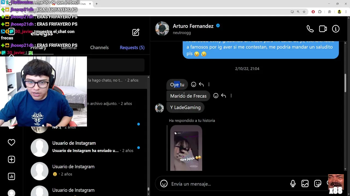350x196 pixels.
Task: Record a voice clip with the microphone icon
Action: point(293,184)
